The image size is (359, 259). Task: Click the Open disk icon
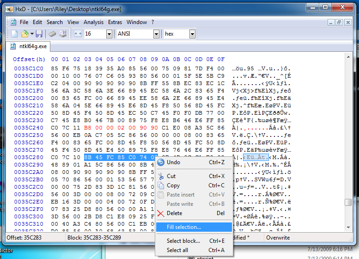point(63,34)
